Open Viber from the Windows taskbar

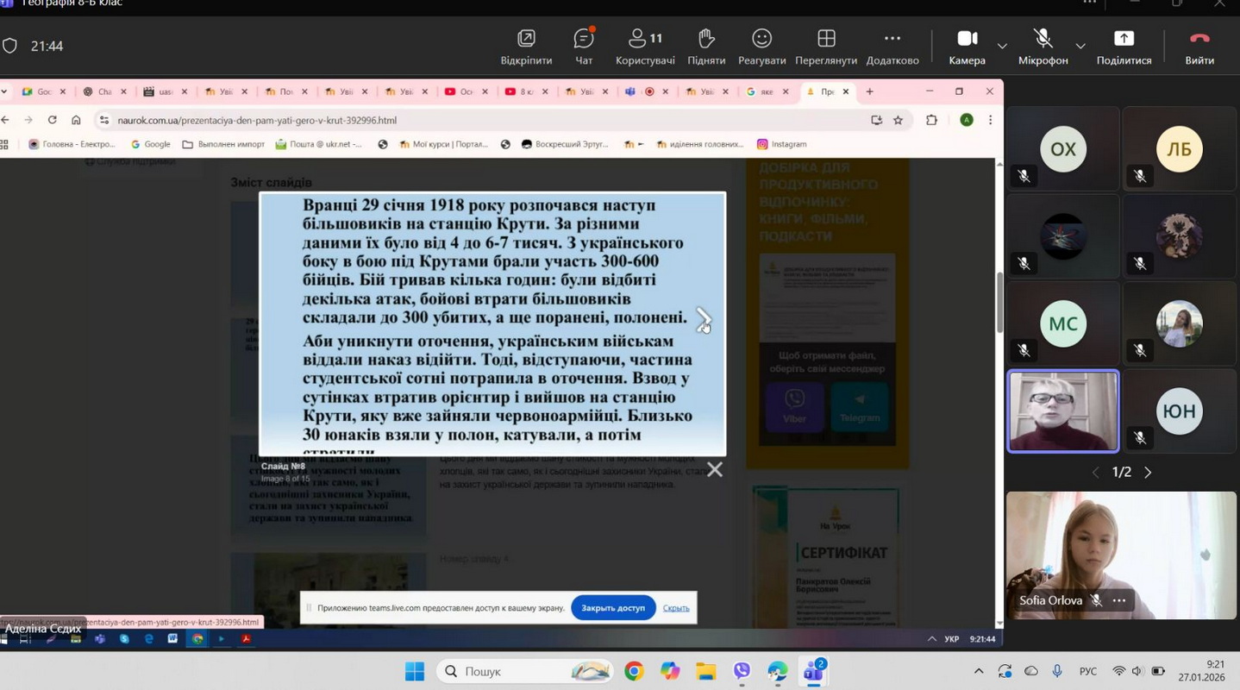coord(742,671)
